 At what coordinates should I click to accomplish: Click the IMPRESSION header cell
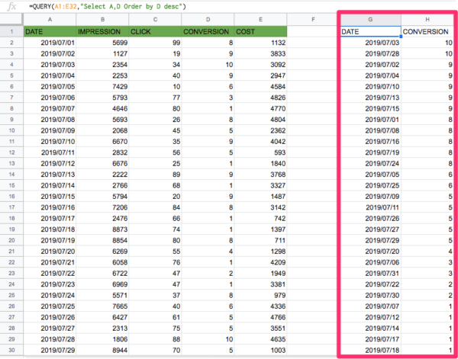pyautogui.click(x=102, y=31)
